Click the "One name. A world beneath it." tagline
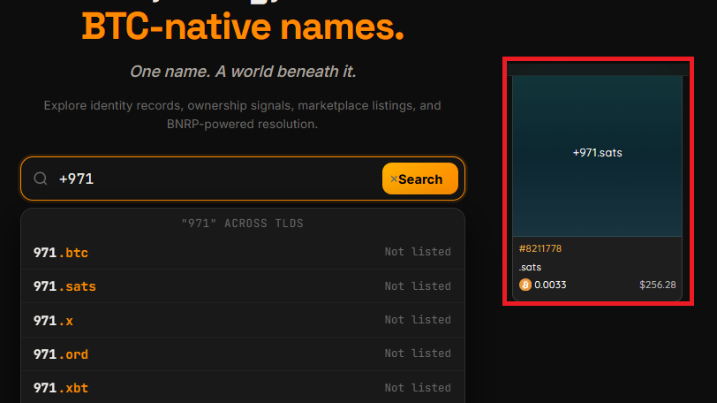The width and height of the screenshot is (717, 403). [x=243, y=72]
